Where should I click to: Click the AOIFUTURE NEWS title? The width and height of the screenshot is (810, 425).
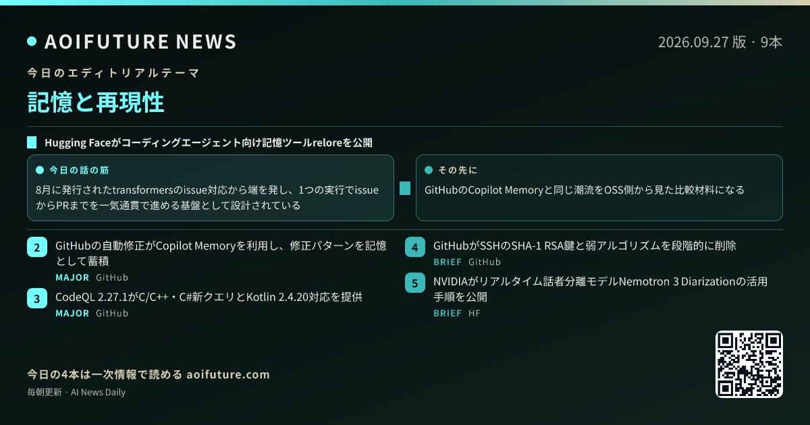pyautogui.click(x=140, y=42)
